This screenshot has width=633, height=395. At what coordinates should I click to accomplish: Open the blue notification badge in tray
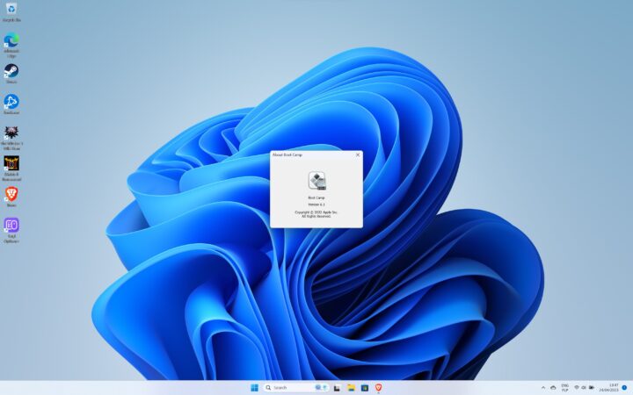coord(624,388)
